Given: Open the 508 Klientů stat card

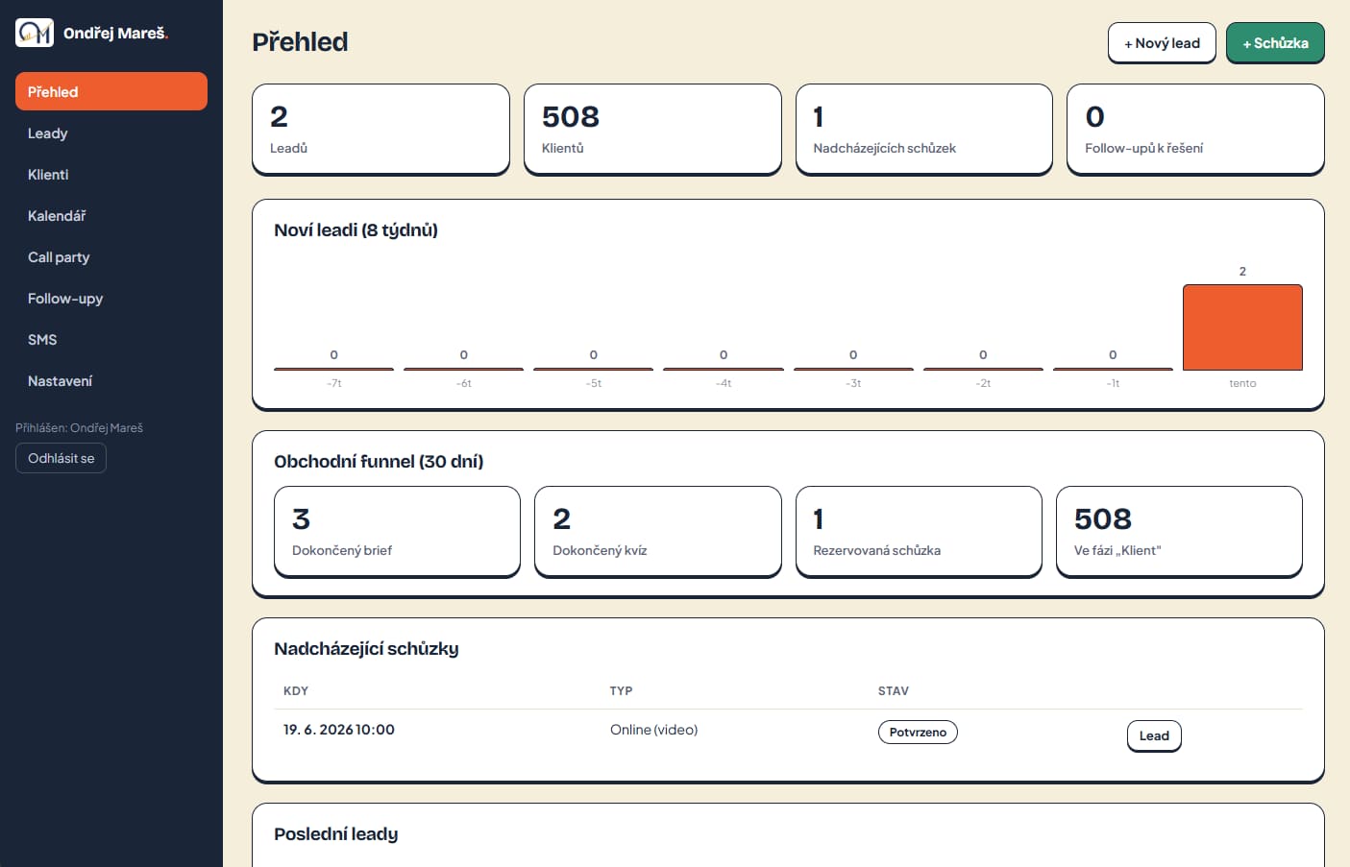Looking at the screenshot, I should click(x=652, y=130).
